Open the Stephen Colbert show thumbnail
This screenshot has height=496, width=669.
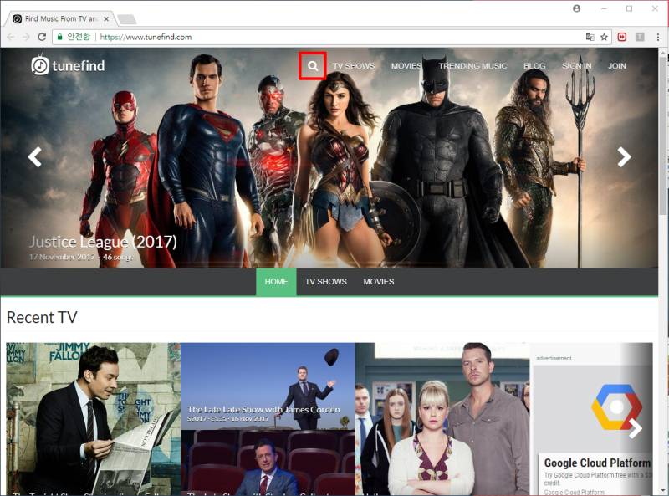pyautogui.click(x=268, y=463)
